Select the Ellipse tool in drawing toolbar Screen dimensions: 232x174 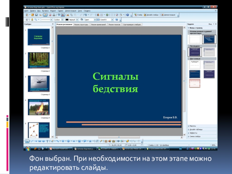(43, 141)
